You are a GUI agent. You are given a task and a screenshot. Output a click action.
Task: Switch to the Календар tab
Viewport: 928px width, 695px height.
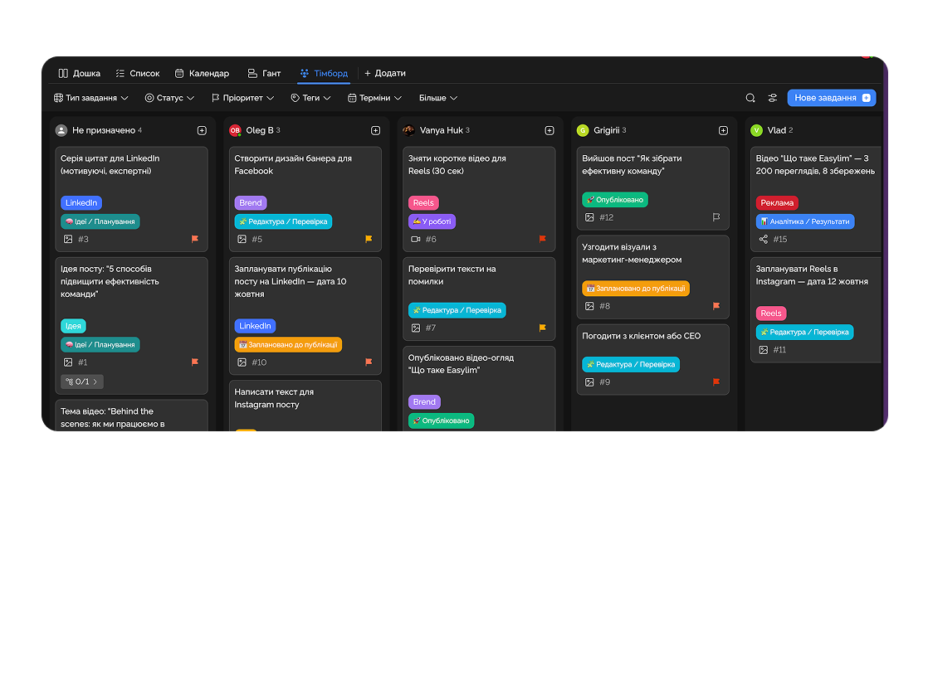tap(202, 73)
